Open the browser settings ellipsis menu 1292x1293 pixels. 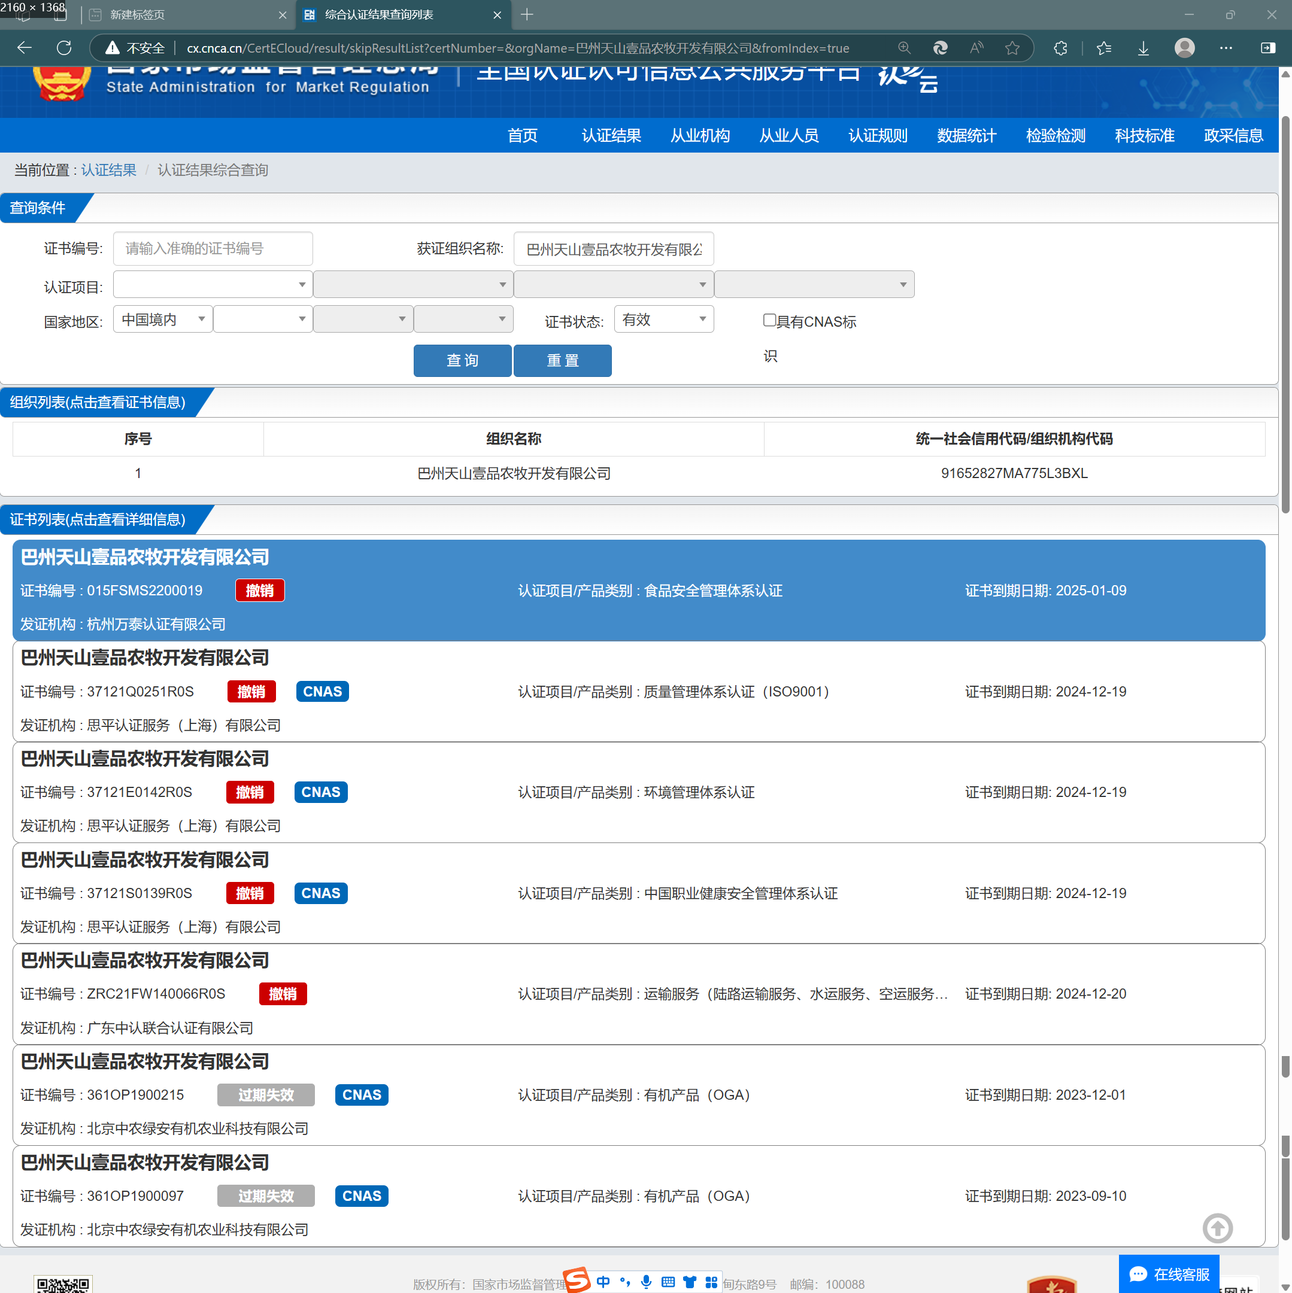pyautogui.click(x=1226, y=47)
